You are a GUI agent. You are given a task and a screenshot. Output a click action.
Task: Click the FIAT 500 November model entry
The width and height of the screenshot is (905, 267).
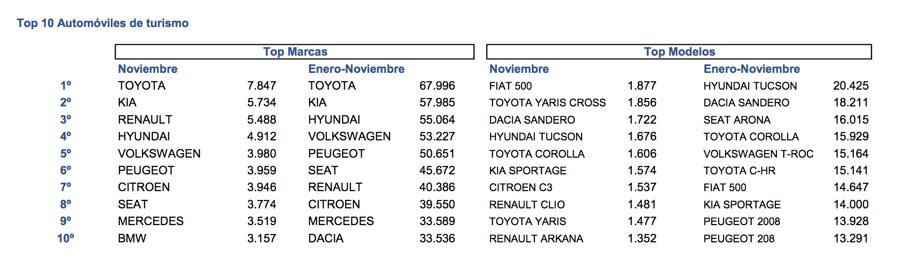point(511,86)
